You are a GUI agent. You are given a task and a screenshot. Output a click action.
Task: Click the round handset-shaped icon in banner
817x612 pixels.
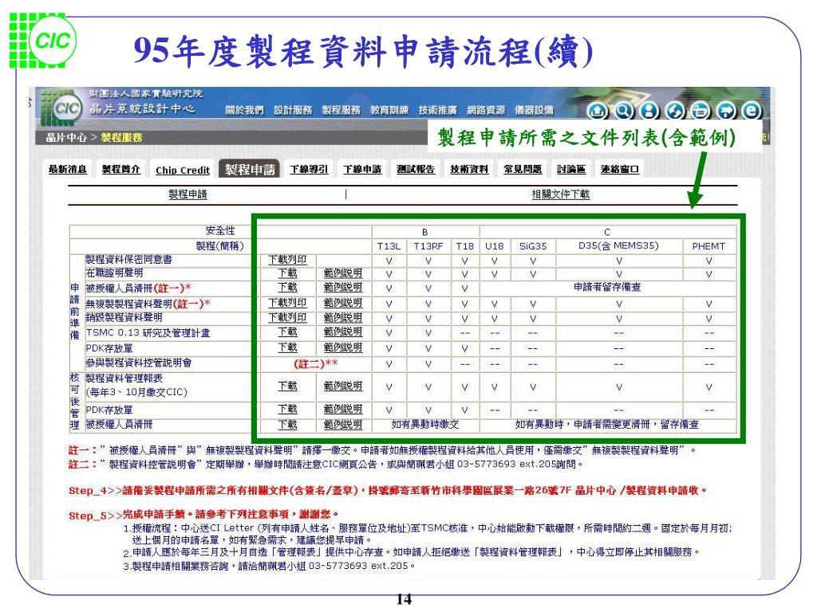point(675,110)
